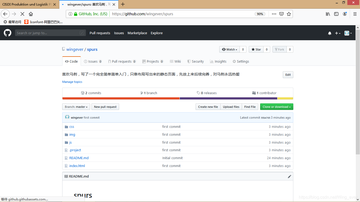
Task: Open the Pull requests repository tab
Action: point(122,61)
